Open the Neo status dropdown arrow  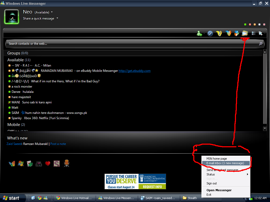pyautogui.click(x=52, y=12)
